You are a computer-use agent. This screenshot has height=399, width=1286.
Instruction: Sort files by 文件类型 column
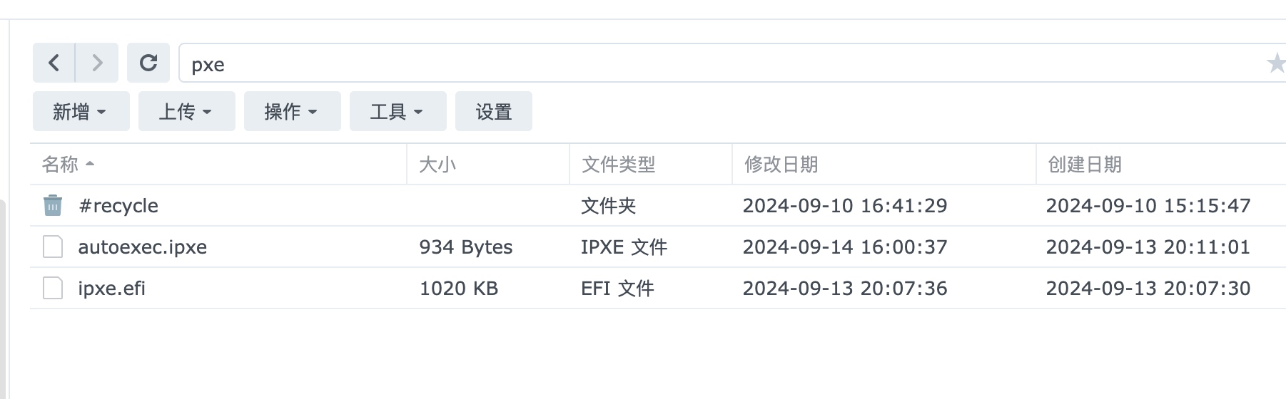651,165
